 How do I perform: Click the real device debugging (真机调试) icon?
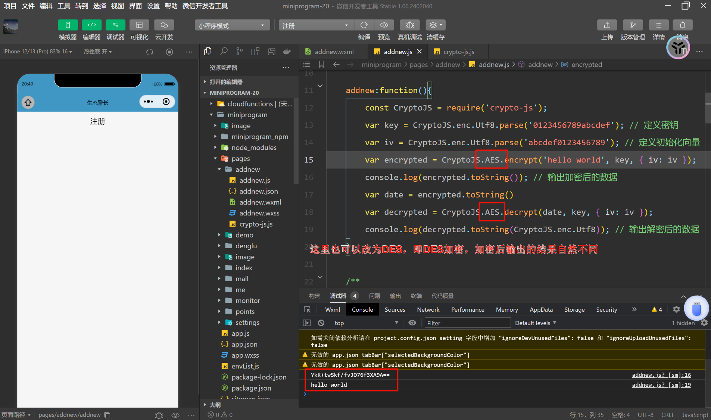coord(409,25)
